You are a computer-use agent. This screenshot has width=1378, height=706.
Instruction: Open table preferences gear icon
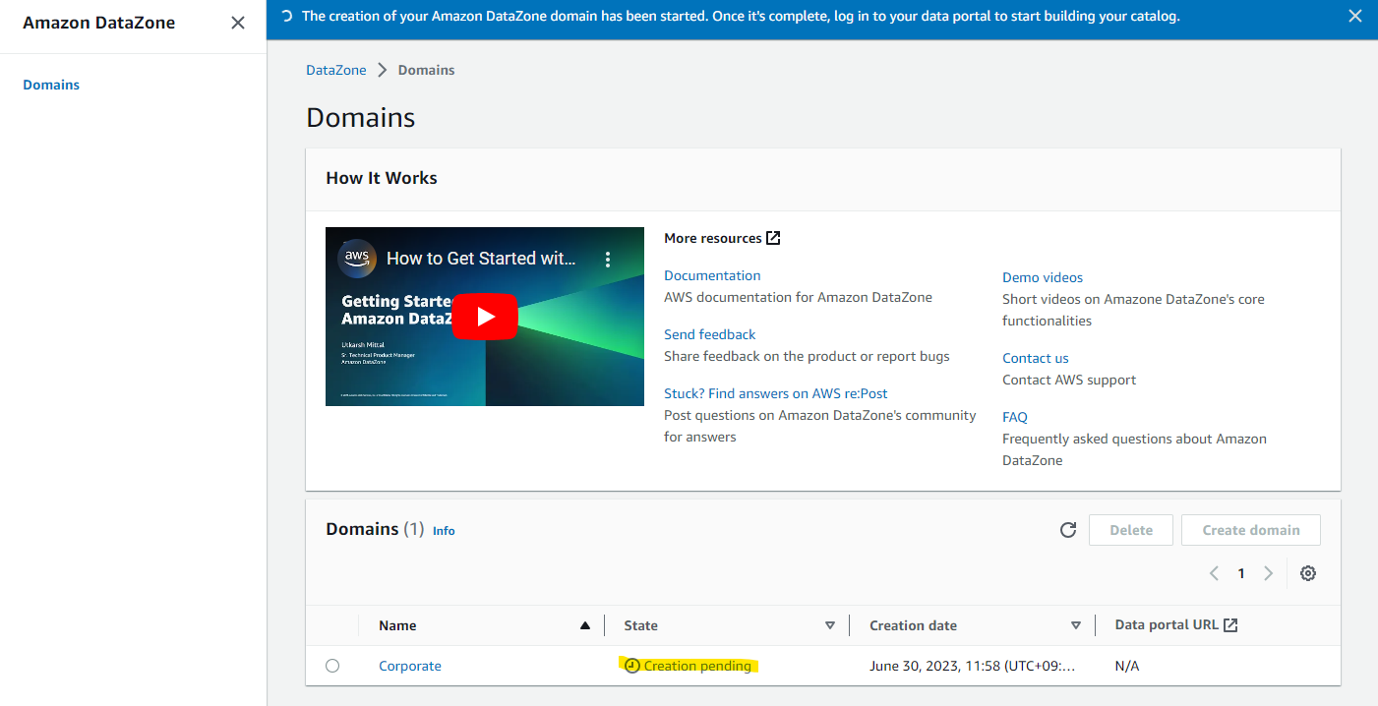pos(1308,573)
